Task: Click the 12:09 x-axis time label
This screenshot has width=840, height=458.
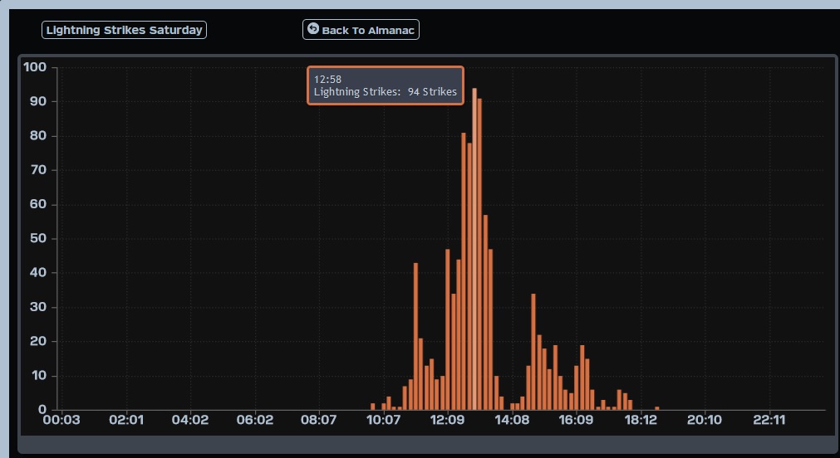Action: (x=447, y=421)
